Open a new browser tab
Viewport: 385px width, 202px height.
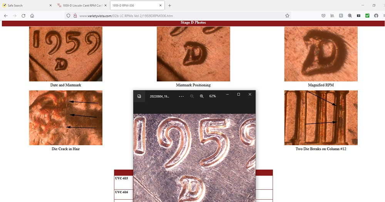point(170,5)
